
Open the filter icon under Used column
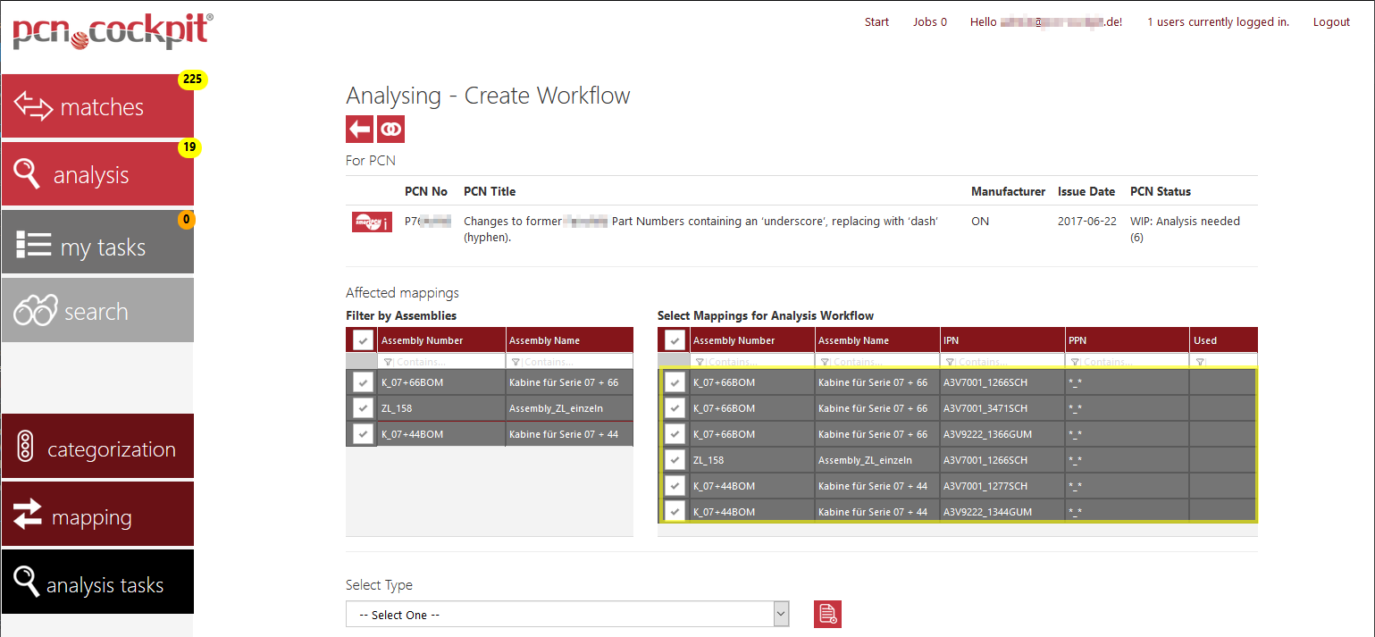pos(1201,362)
